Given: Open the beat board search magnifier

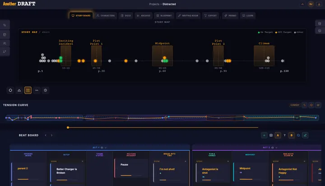Looking at the screenshot, I should [298, 135].
